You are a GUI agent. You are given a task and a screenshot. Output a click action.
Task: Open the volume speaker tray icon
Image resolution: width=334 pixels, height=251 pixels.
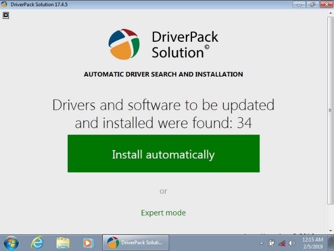[x=291, y=243]
